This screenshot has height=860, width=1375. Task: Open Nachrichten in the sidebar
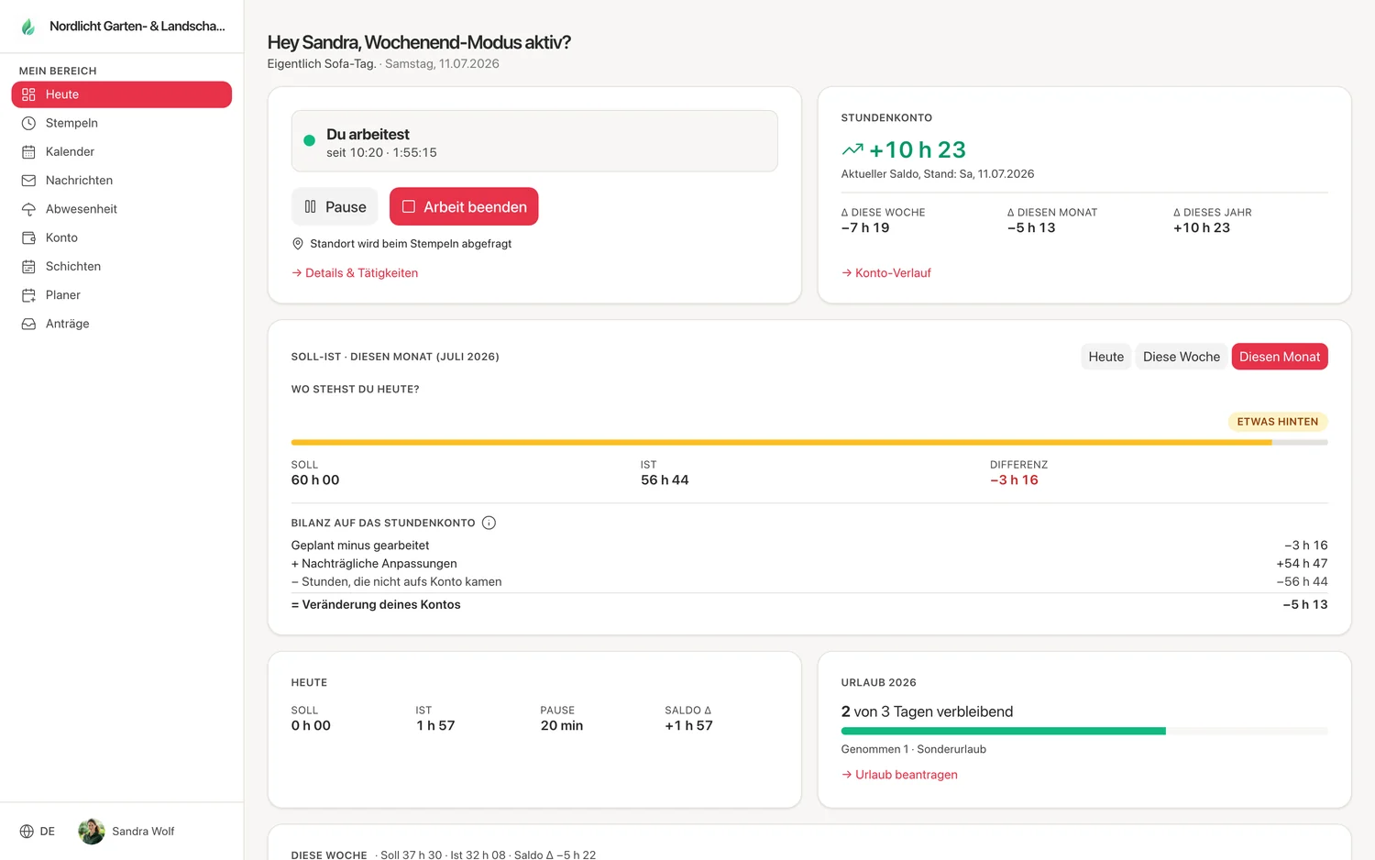pos(121,181)
